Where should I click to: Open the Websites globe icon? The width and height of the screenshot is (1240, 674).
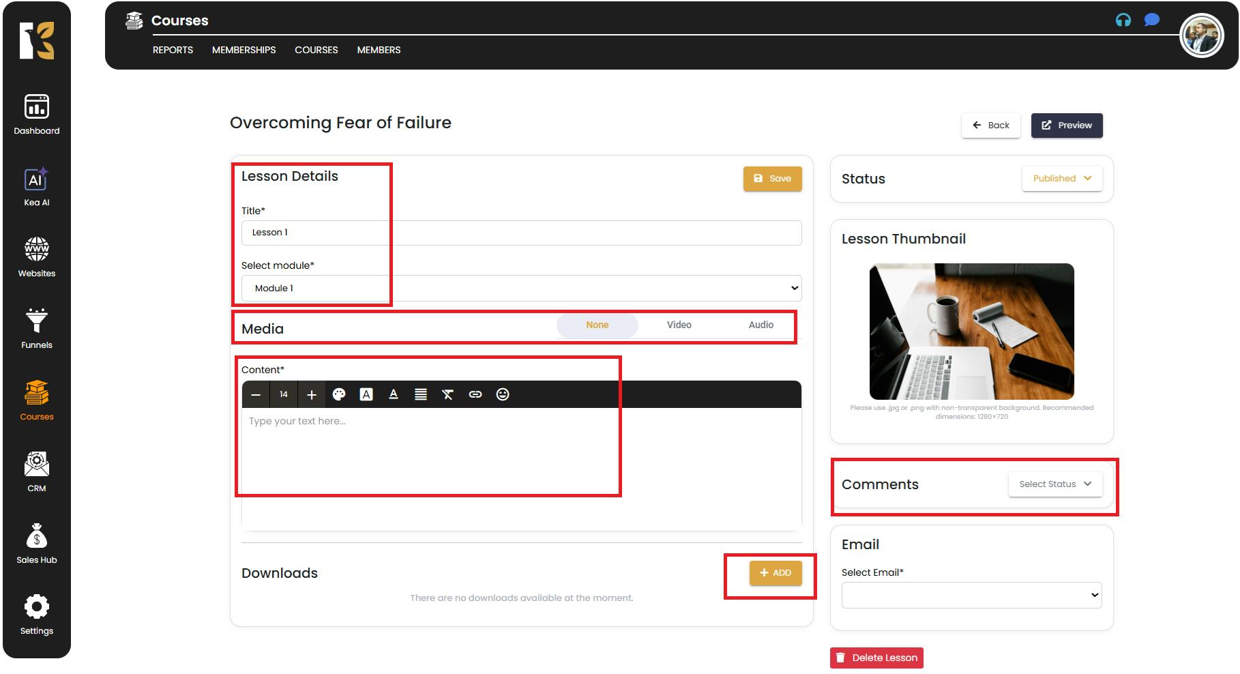[x=36, y=250]
